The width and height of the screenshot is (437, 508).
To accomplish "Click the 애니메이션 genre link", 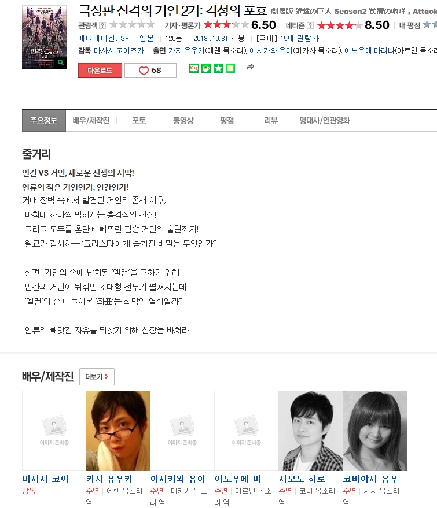I will tap(97, 39).
